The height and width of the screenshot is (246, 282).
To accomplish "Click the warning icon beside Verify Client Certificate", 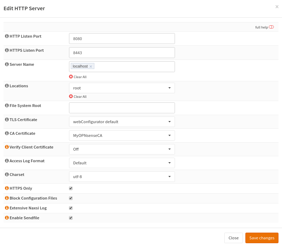I will pyautogui.click(x=6, y=147).
